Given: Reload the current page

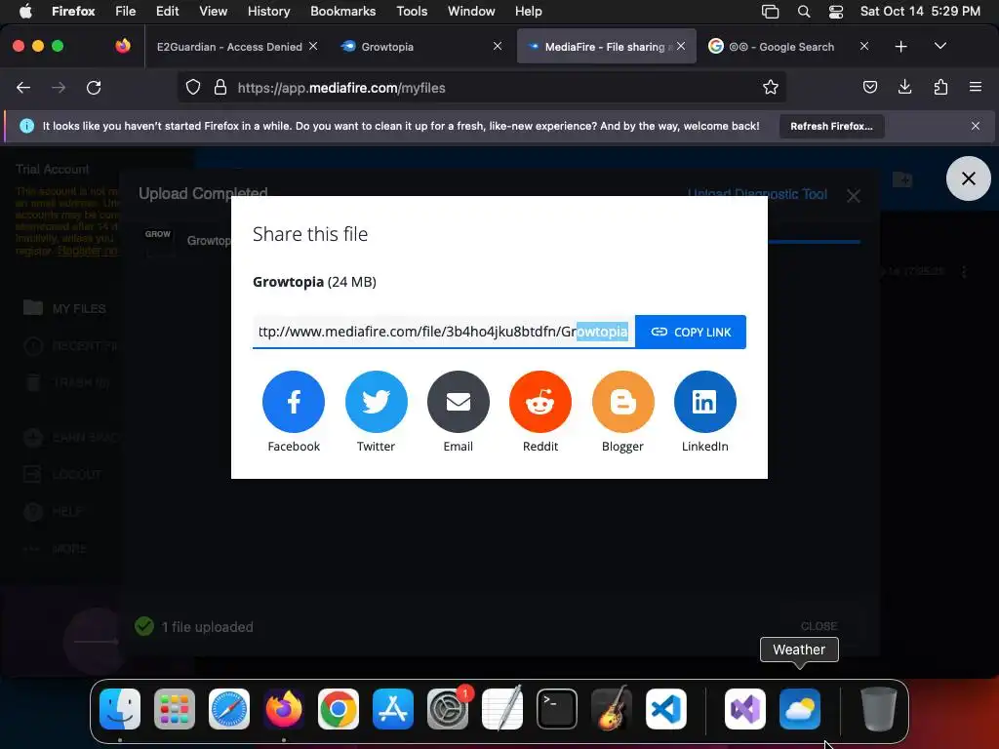Looking at the screenshot, I should [x=94, y=88].
